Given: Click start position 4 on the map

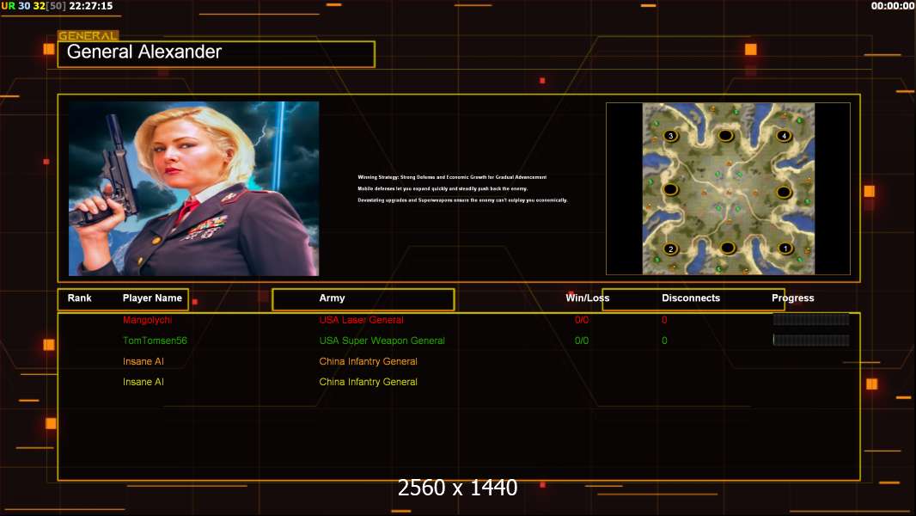Looking at the screenshot, I should tap(784, 136).
